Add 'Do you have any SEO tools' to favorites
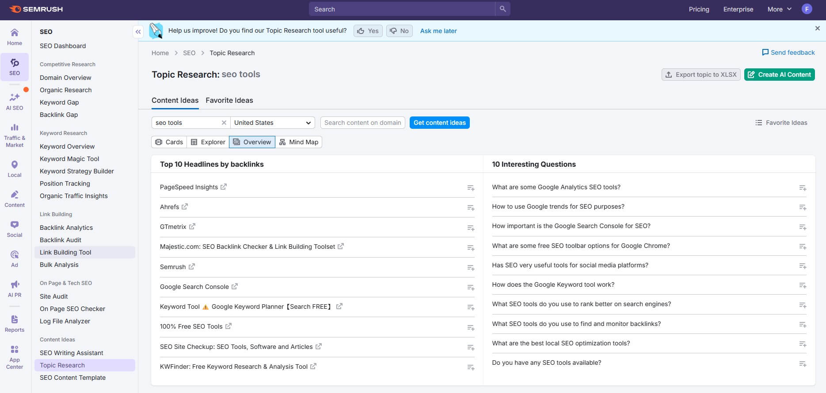The image size is (826, 393). 803,364
